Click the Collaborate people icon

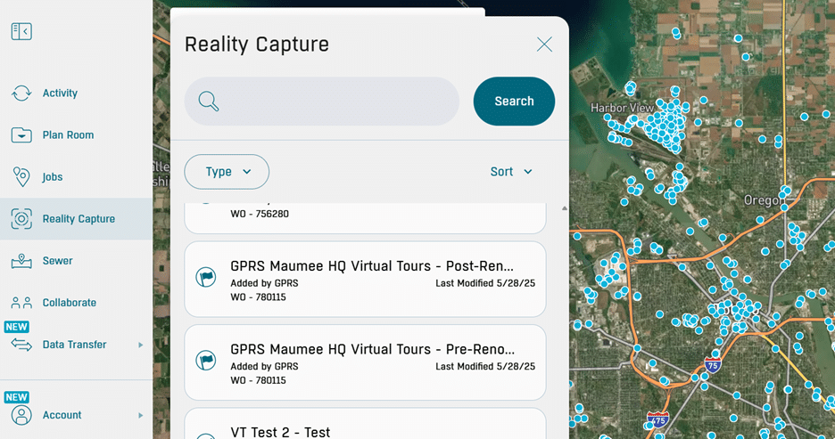coord(21,303)
